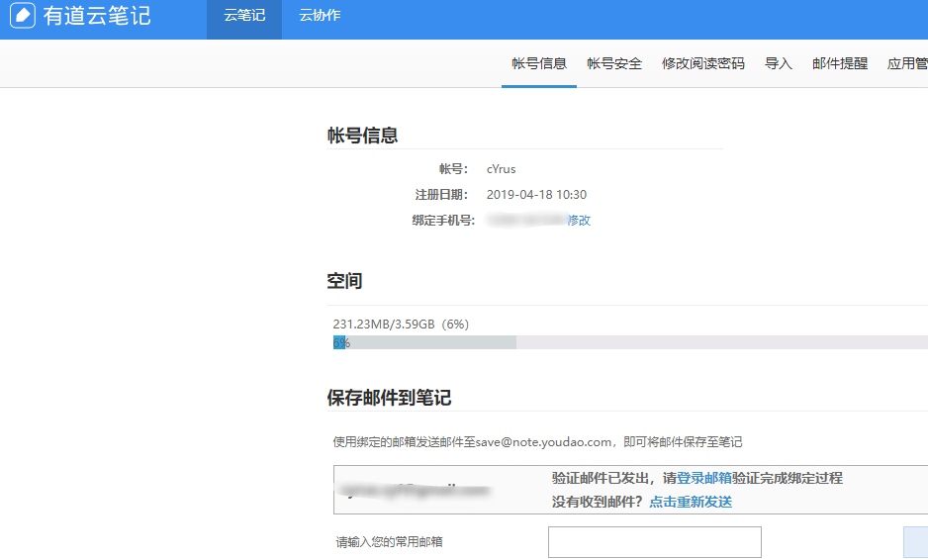Switch to the 云笔记 tab
This screenshot has height=559, width=928.
pyautogui.click(x=244, y=16)
